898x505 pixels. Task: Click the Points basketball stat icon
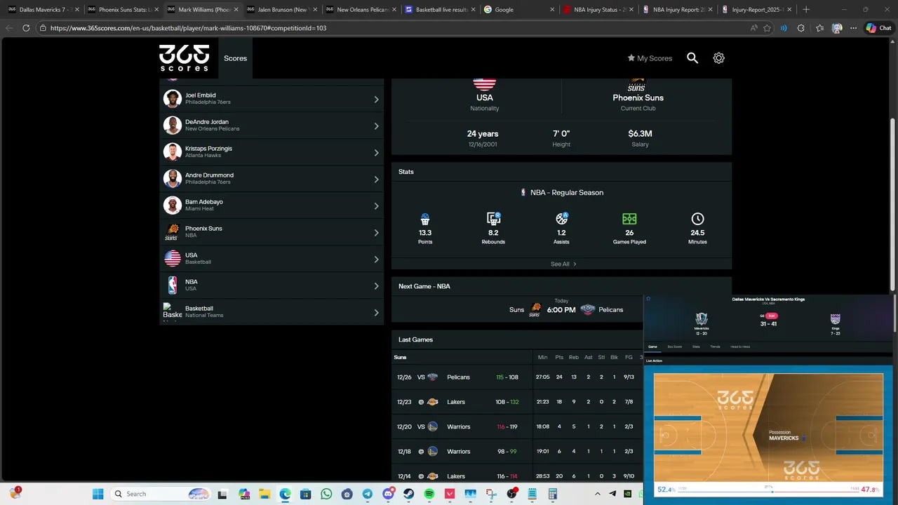425,219
